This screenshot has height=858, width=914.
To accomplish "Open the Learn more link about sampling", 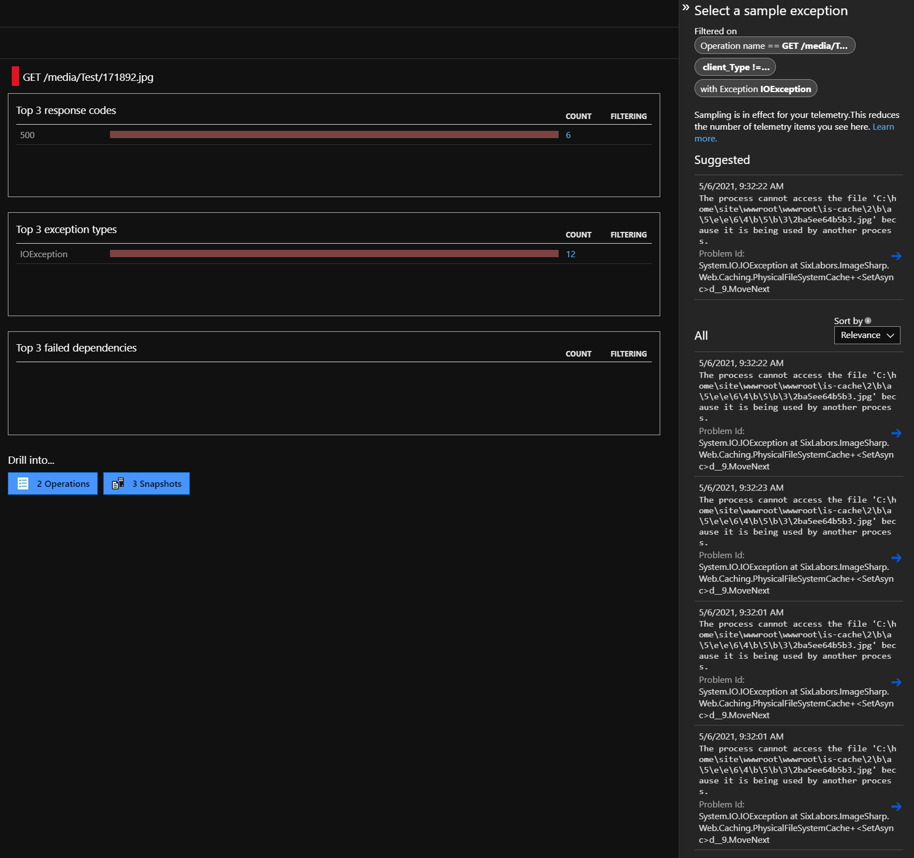I will (883, 126).
